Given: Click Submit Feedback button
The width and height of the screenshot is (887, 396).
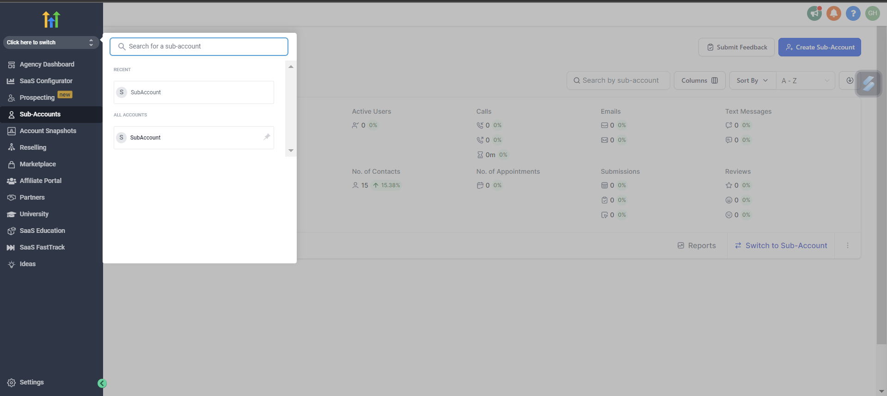Looking at the screenshot, I should (x=736, y=47).
